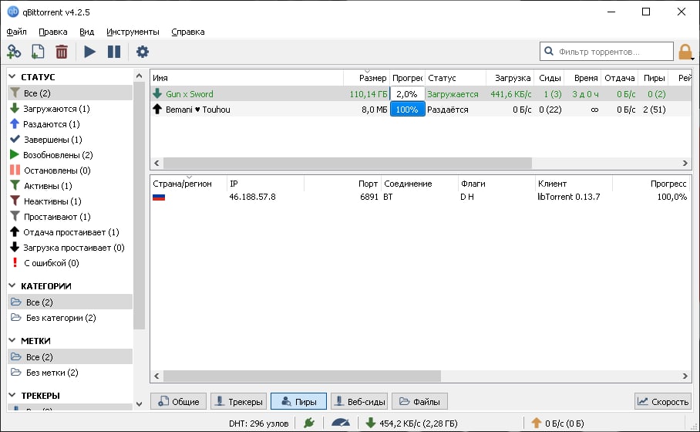The image size is (700, 432).
Task: Click the lock UI padlock icon
Action: [x=685, y=52]
